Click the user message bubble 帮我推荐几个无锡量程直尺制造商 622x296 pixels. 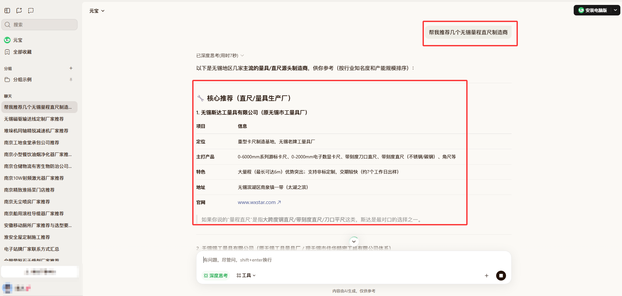[x=468, y=32]
